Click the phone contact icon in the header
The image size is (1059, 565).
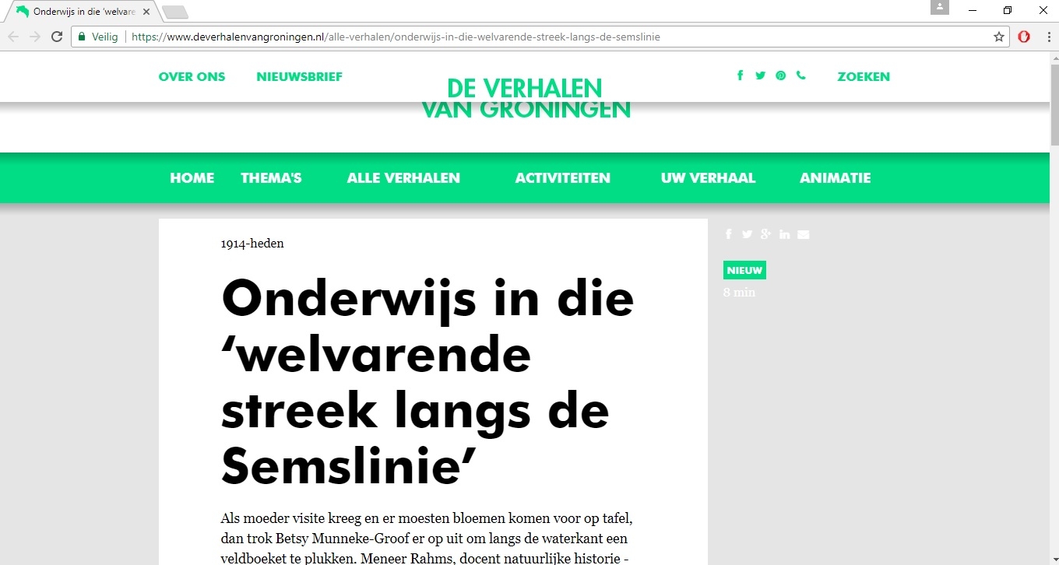(800, 75)
